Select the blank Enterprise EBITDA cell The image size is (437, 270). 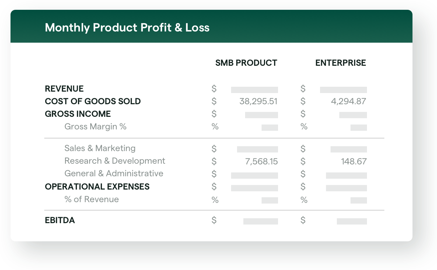352,221
